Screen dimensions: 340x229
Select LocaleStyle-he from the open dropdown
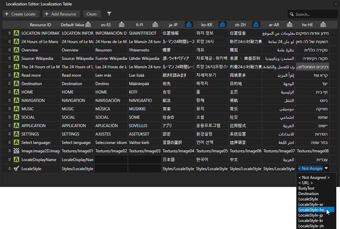[x=312, y=209]
